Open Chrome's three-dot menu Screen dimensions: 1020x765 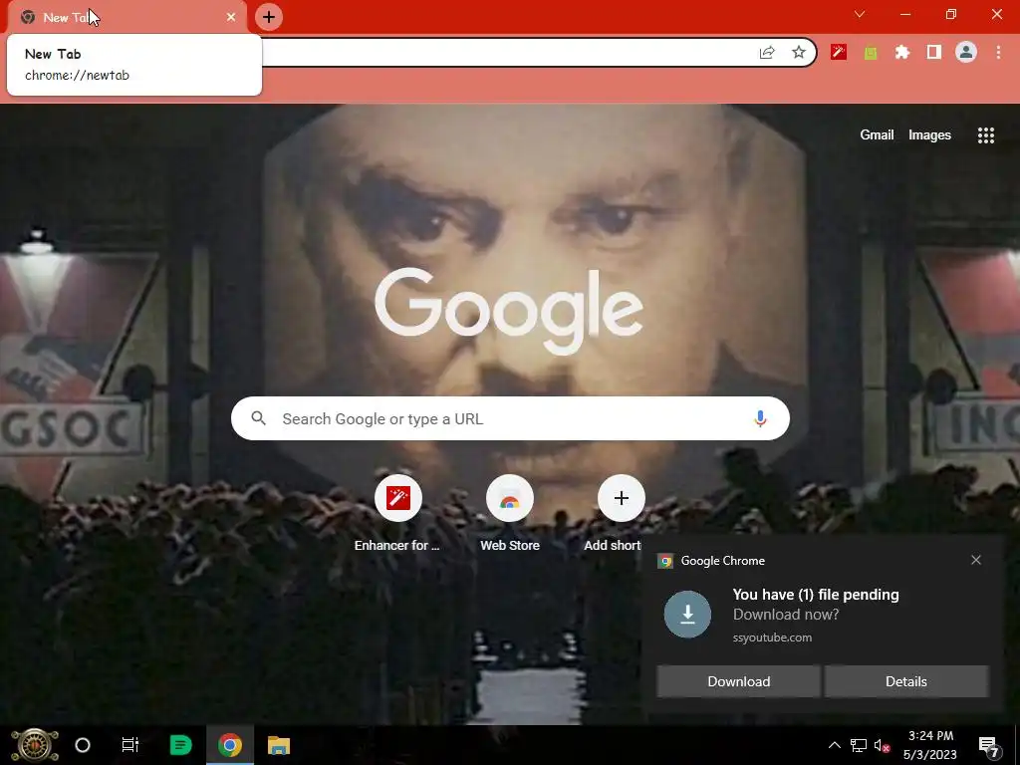(x=998, y=52)
